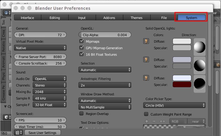Open the Virtual Pixel Mode Native dropdown

(x=40, y=48)
